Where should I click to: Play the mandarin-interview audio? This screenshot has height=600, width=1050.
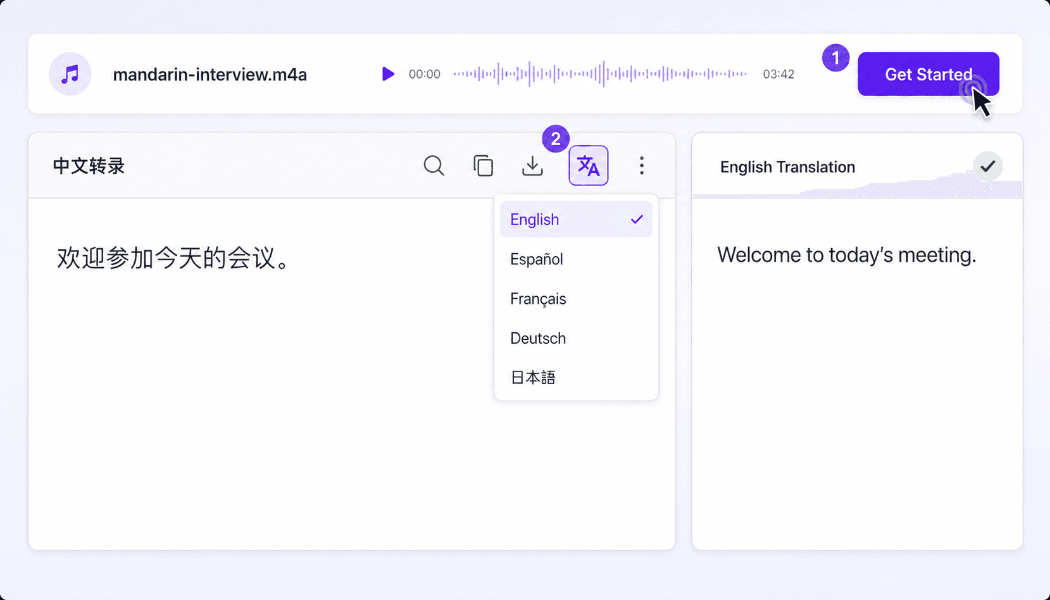pyautogui.click(x=388, y=74)
